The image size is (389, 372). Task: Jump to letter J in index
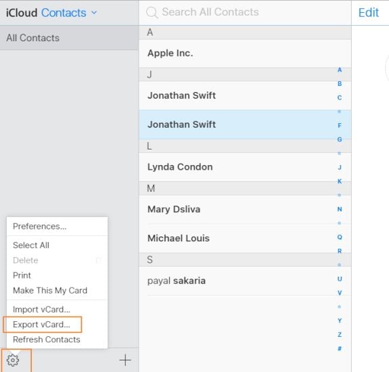coord(340,168)
